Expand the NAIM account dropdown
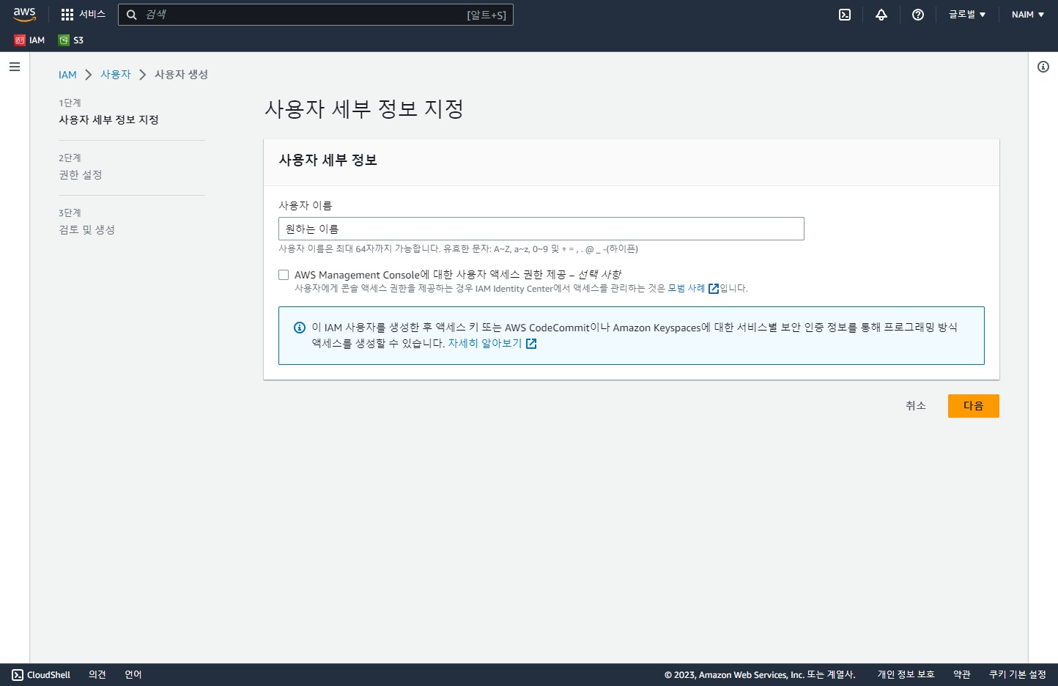 1028,15
